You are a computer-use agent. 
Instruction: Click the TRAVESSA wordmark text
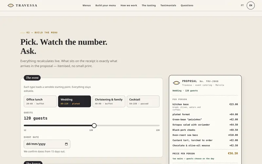[27, 6]
